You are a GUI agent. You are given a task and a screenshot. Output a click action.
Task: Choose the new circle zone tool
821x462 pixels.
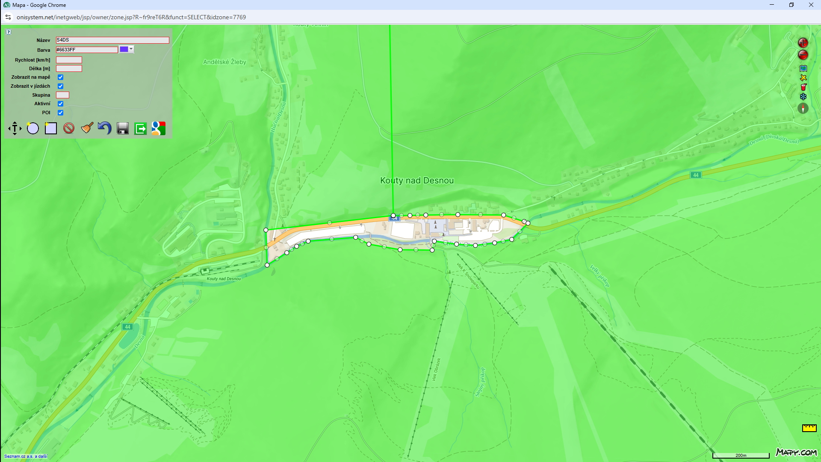click(x=32, y=128)
